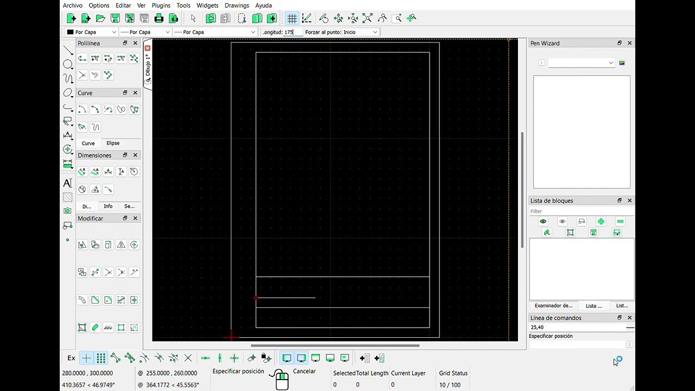Click the Rename block pencil icon
Image resolution: width=695 pixels, height=391 pixels.
547,232
